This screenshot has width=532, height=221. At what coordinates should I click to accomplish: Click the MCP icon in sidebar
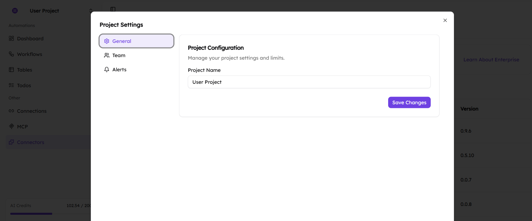11,126
